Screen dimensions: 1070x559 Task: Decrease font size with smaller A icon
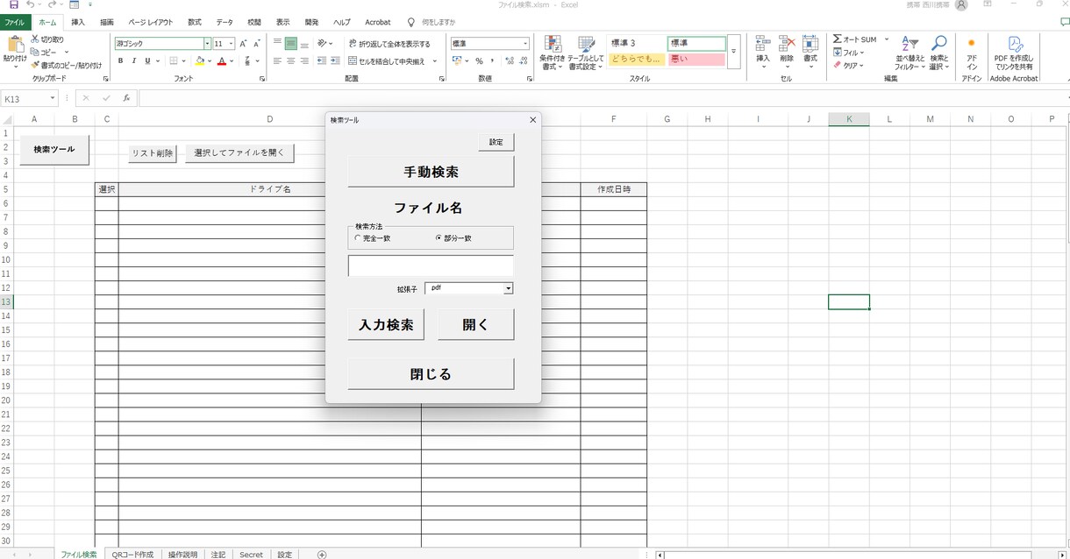click(257, 44)
